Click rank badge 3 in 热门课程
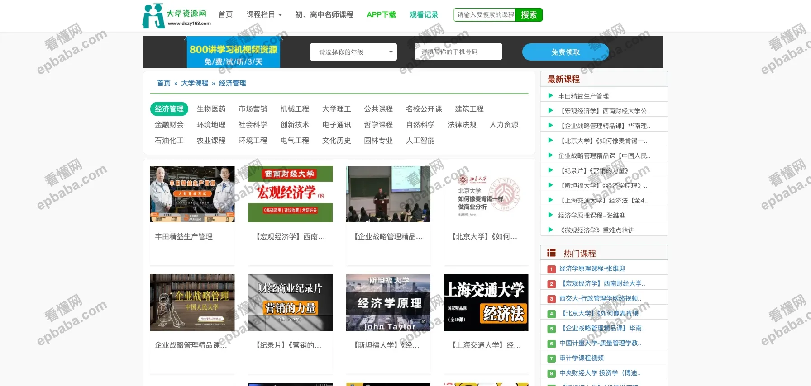This screenshot has height=386, width=811. (551, 299)
